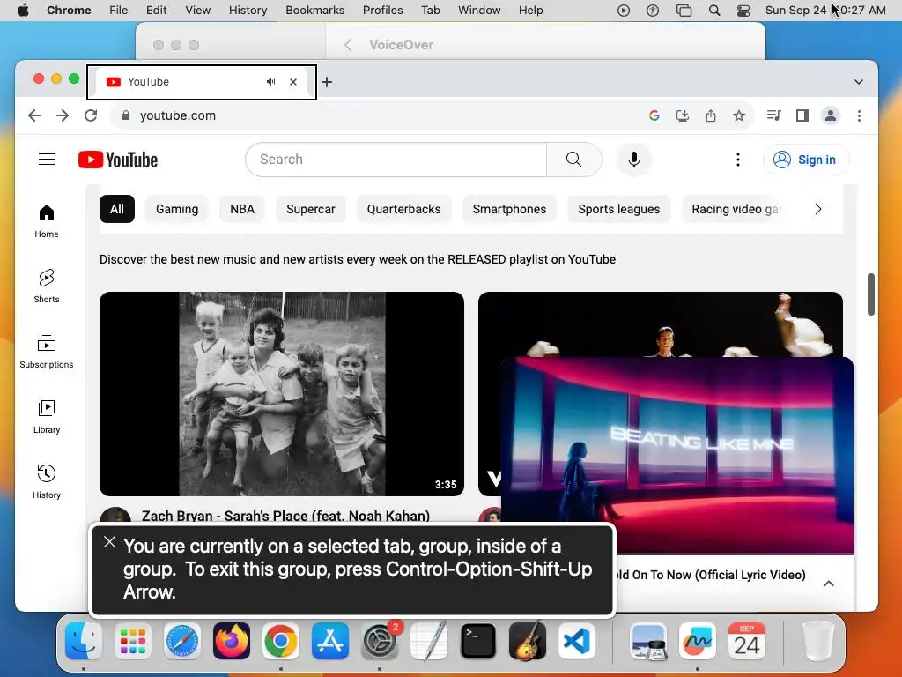Screen dimensions: 902x677
Task: Go back in the VoiceOver window
Action: [x=348, y=45]
